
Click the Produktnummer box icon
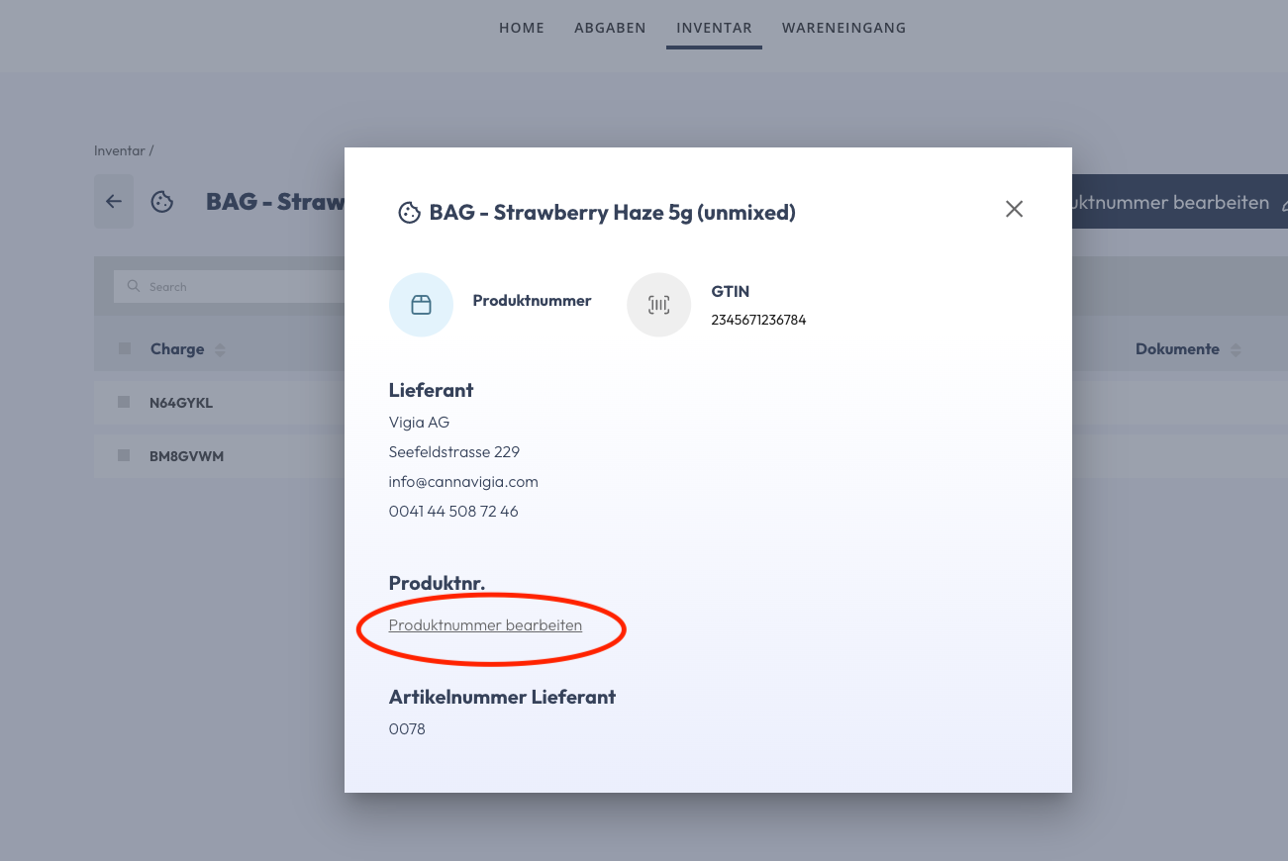421,305
